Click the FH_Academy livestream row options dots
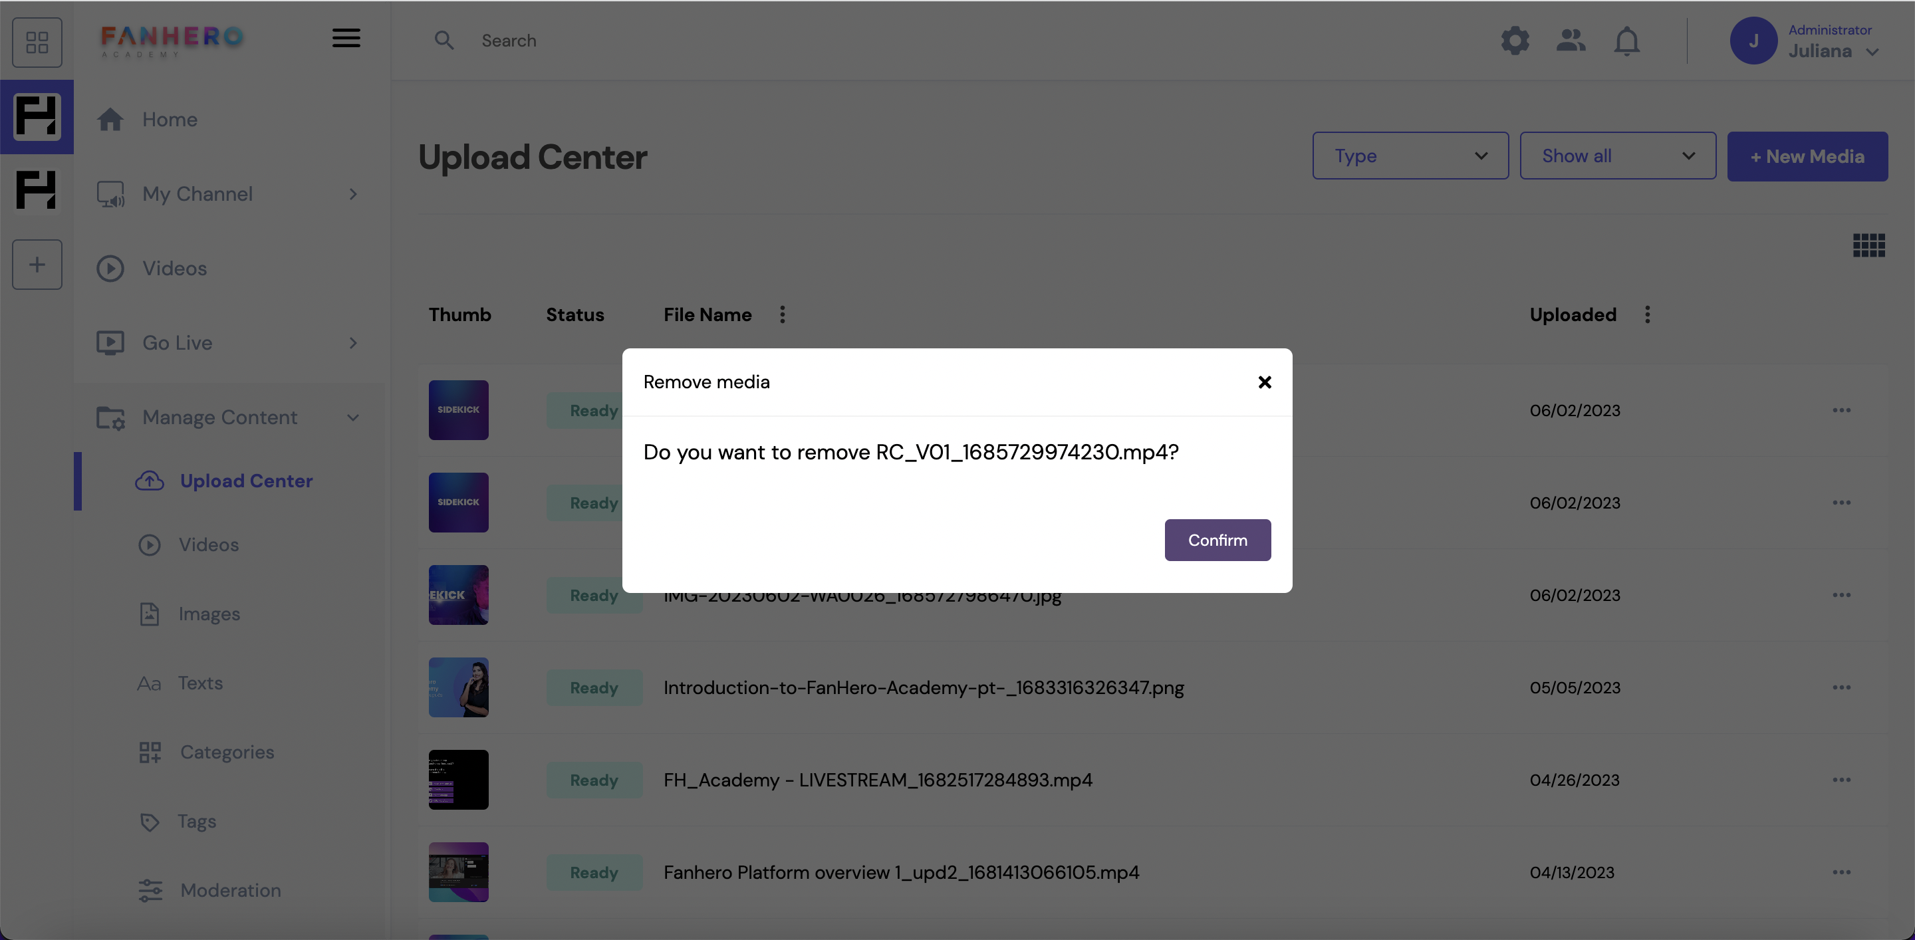This screenshot has height=940, width=1915. click(x=1842, y=780)
